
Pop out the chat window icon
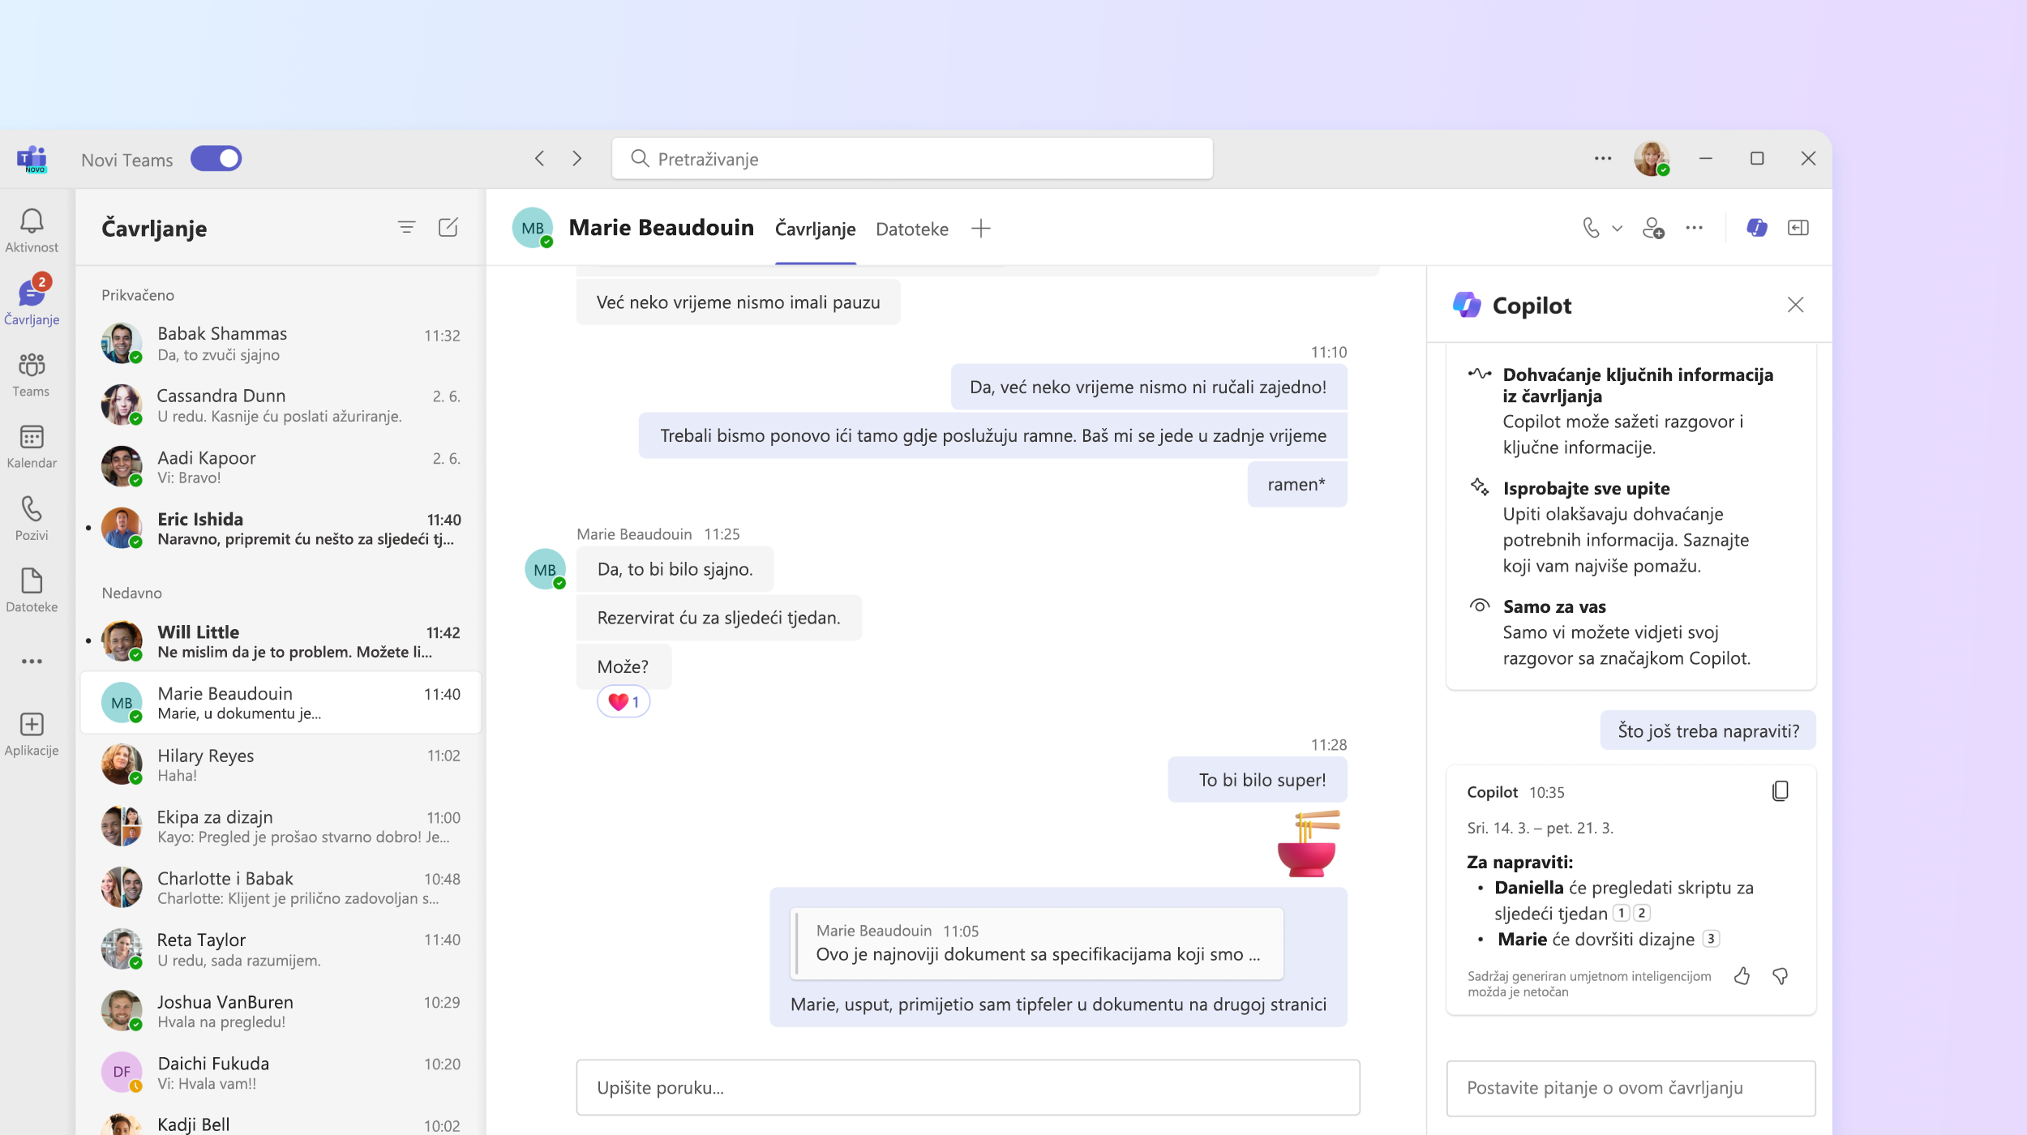1798,228
